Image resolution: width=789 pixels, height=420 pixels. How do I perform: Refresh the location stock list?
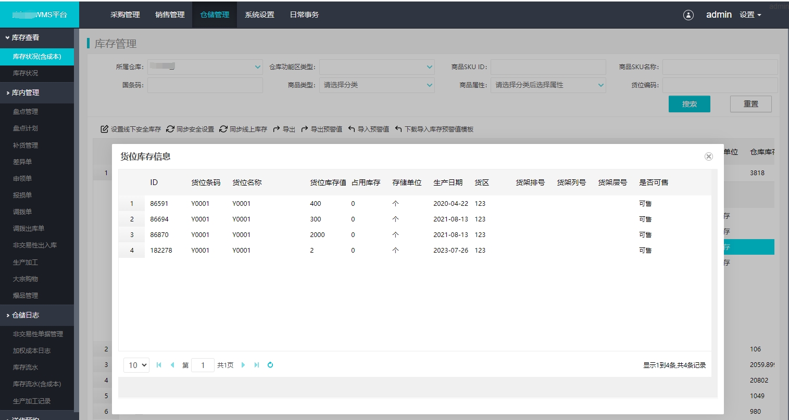270,365
